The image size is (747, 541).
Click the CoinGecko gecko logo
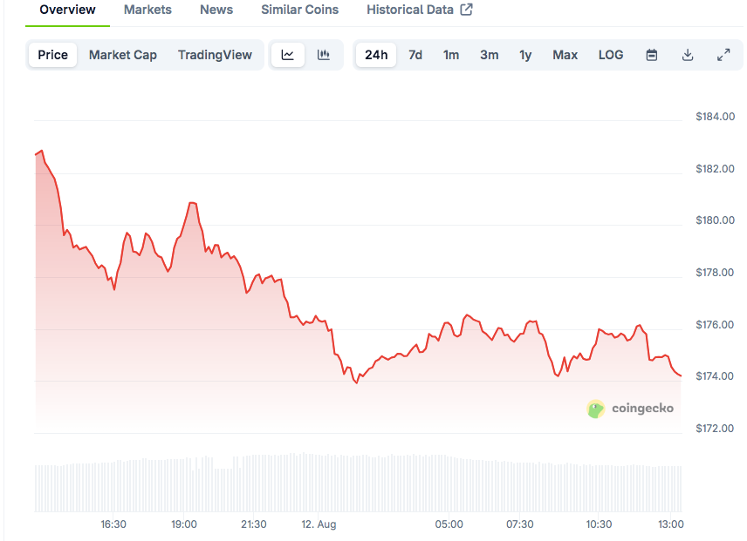(595, 409)
